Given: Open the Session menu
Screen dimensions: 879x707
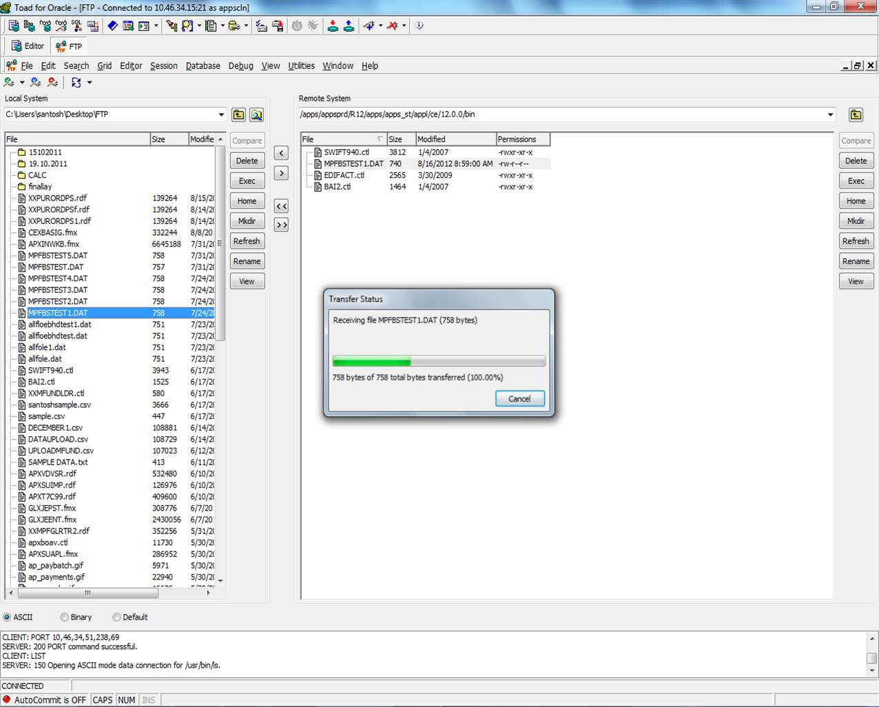Looking at the screenshot, I should click(164, 65).
